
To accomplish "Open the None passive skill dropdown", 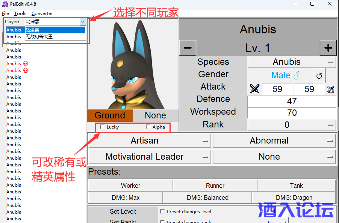I will point(274,157).
